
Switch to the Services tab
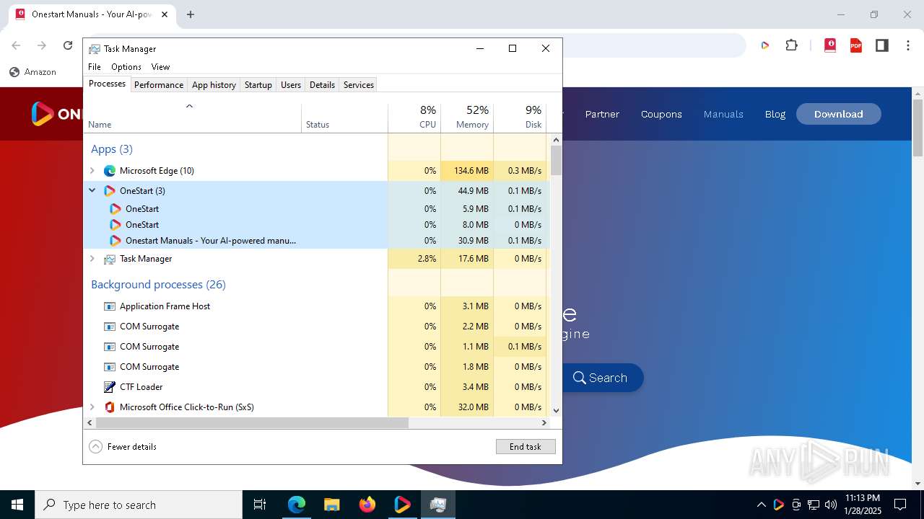click(359, 85)
